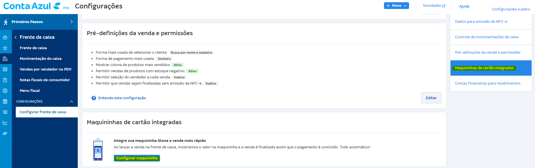This screenshot has width=535, height=168.
Task: Open Novidades external link
Action: point(434,6)
